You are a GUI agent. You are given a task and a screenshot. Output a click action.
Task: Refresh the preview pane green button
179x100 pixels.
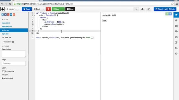click(167, 14)
